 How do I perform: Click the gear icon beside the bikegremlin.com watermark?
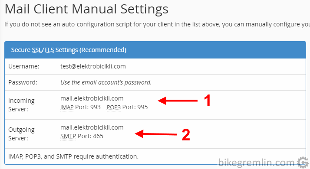pyautogui.click(x=303, y=162)
